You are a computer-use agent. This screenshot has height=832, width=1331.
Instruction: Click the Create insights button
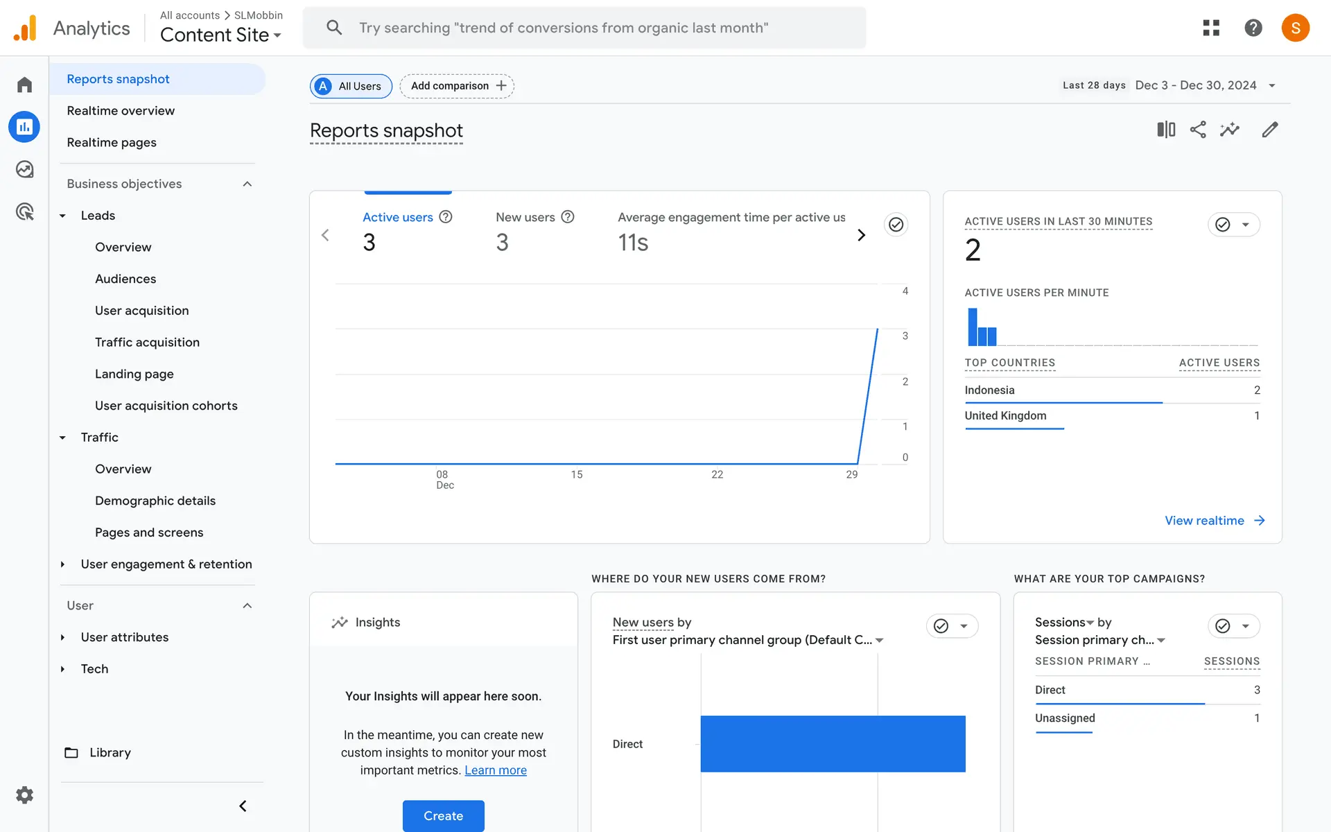443,815
